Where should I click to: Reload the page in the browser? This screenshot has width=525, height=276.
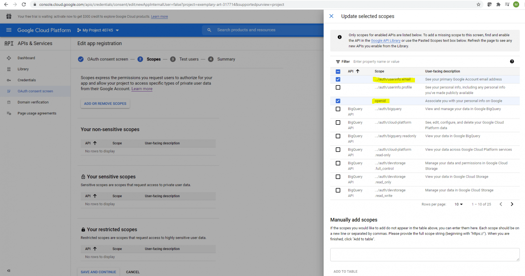pyautogui.click(x=24, y=4)
